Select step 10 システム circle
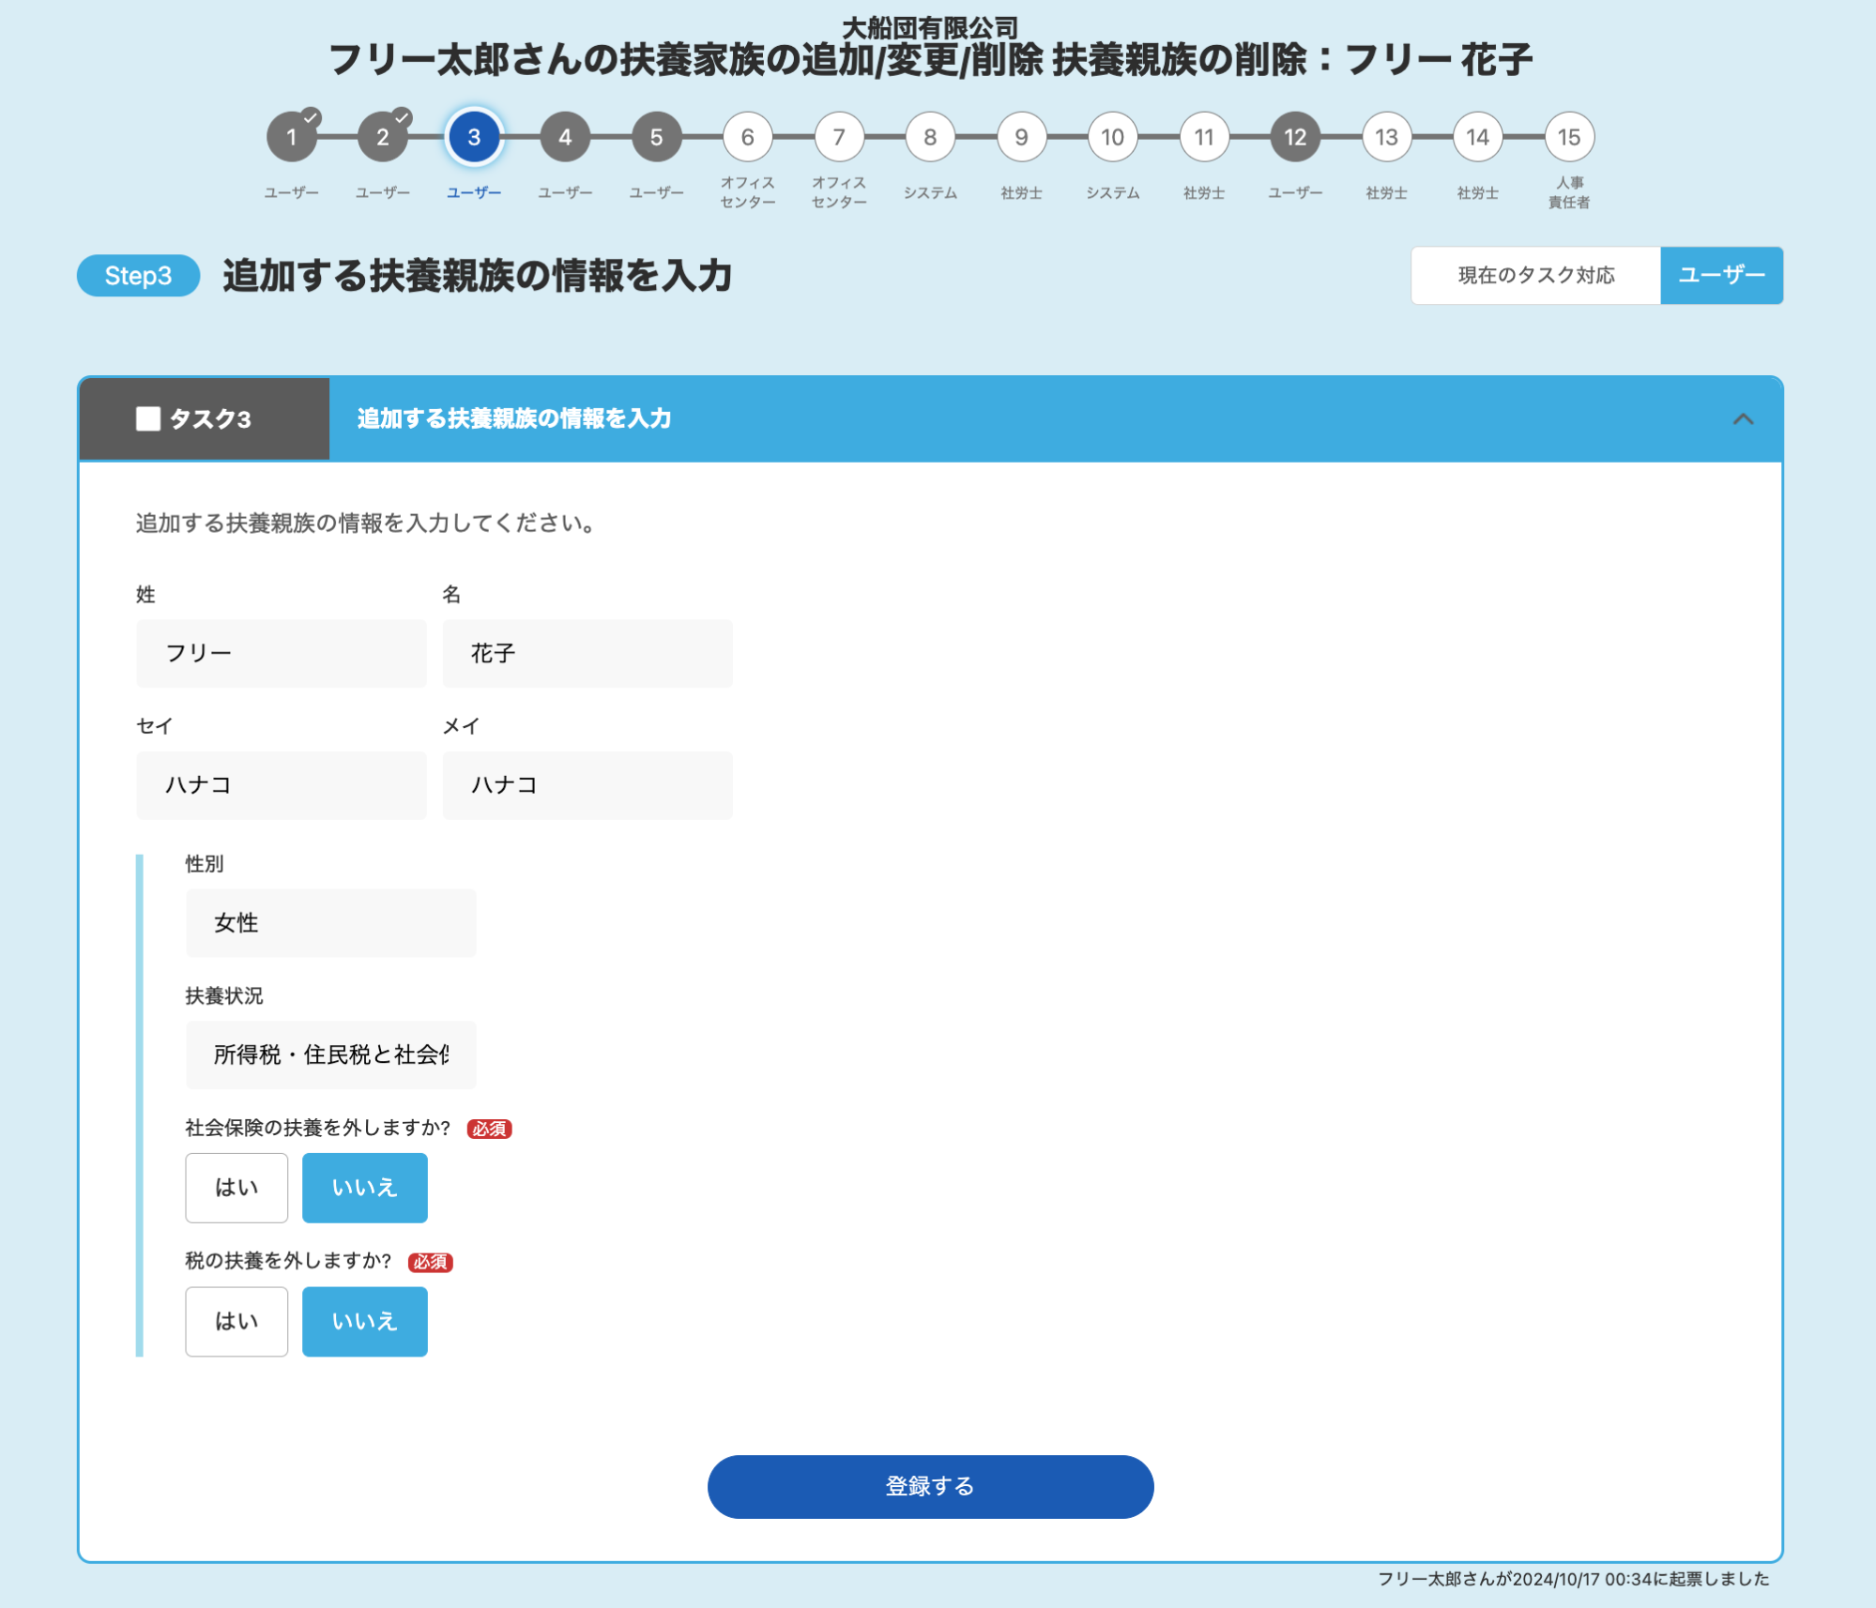This screenshot has width=1876, height=1608. 1113,137
